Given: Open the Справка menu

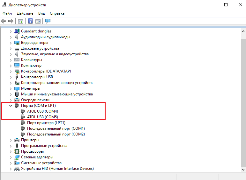Looking at the screenshot, I should 57,13.
